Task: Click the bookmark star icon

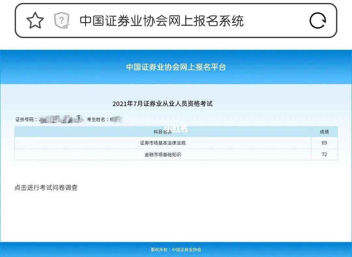Action: click(x=35, y=20)
